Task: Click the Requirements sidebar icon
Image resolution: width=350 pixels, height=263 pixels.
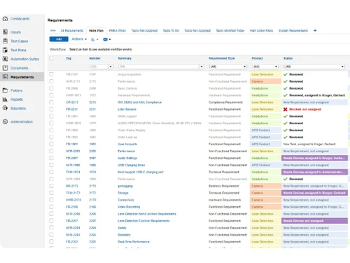Action: [5, 76]
